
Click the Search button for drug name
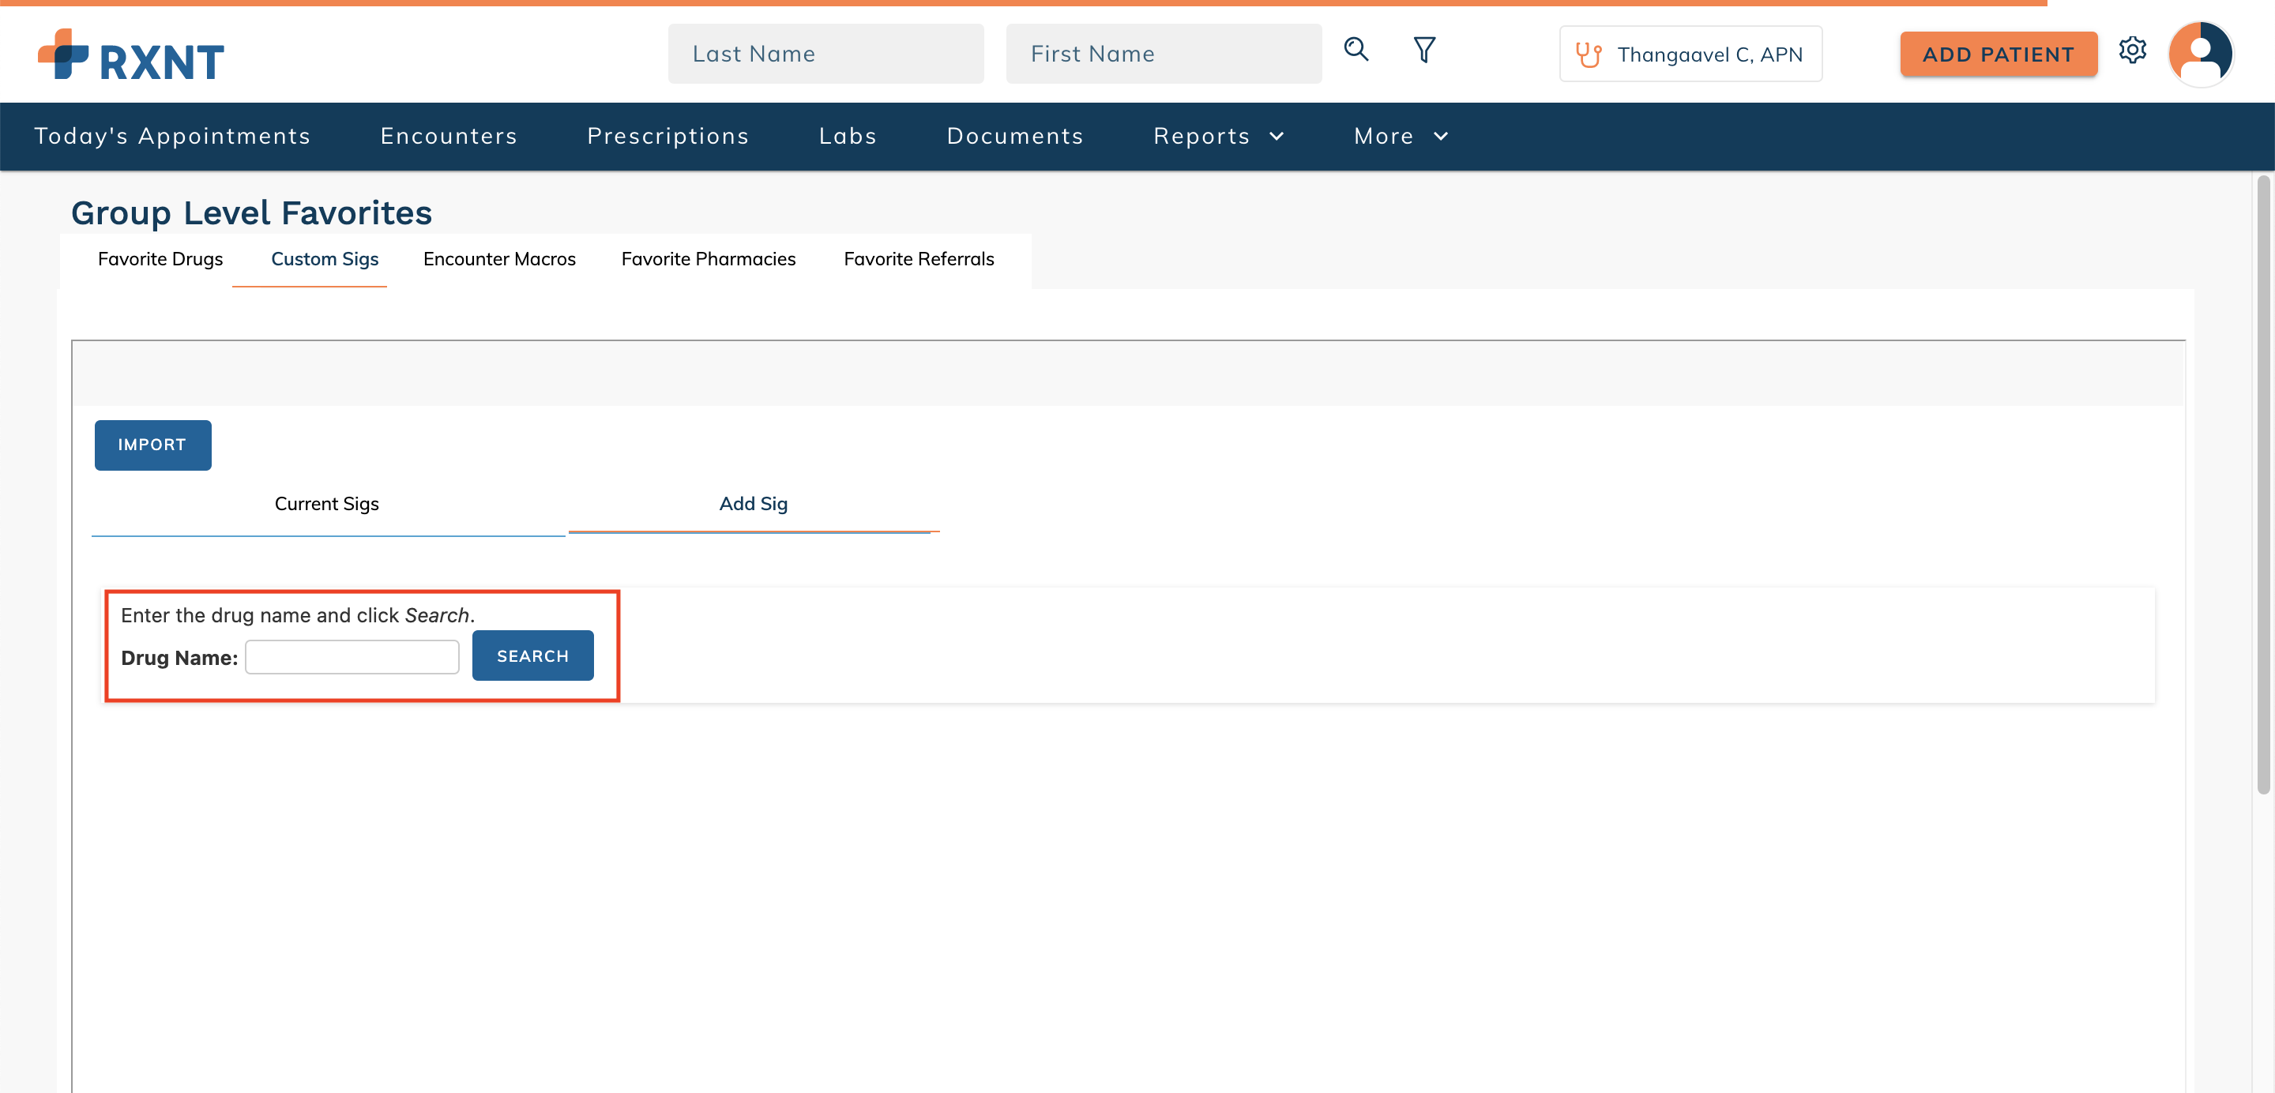(532, 656)
